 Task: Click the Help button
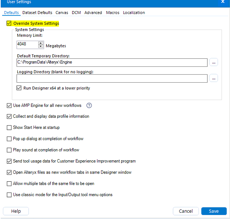point(16,211)
